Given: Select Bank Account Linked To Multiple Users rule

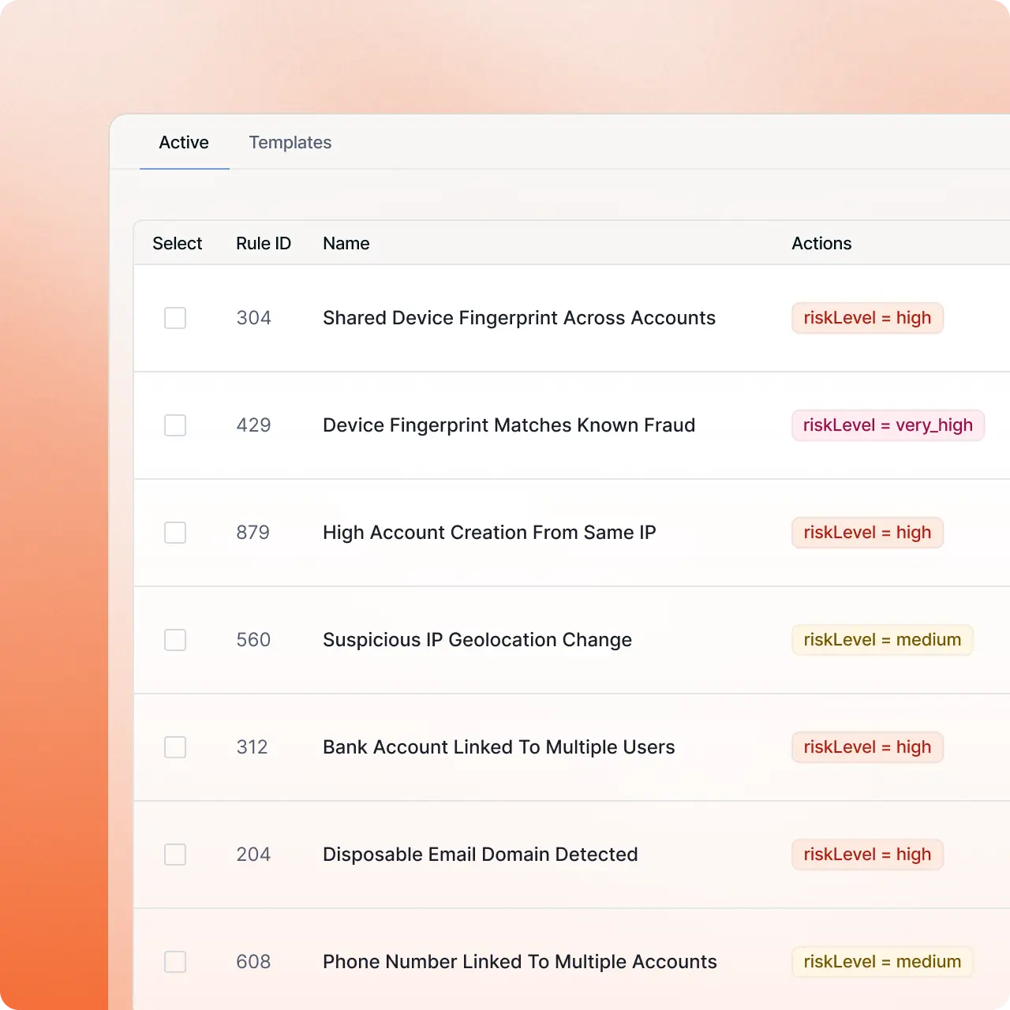Looking at the screenshot, I should [175, 747].
